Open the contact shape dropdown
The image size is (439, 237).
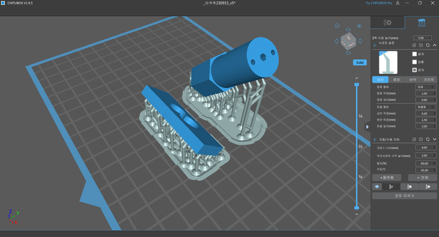[x=426, y=87]
